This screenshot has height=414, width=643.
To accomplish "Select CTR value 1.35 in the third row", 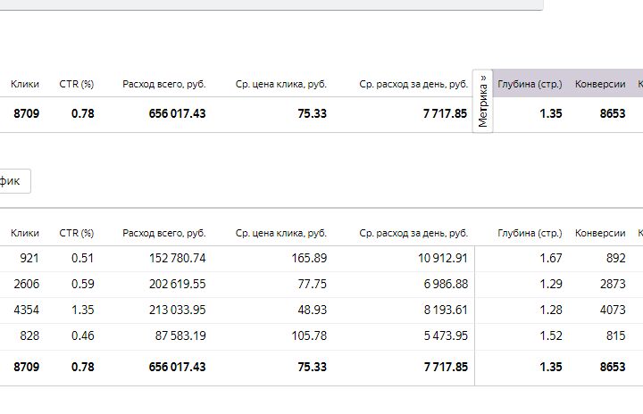I will coord(83,310).
